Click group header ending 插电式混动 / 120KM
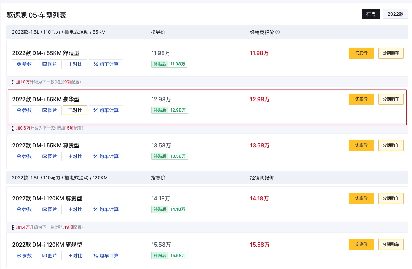Viewport: 412px width, 269px height. click(x=60, y=178)
